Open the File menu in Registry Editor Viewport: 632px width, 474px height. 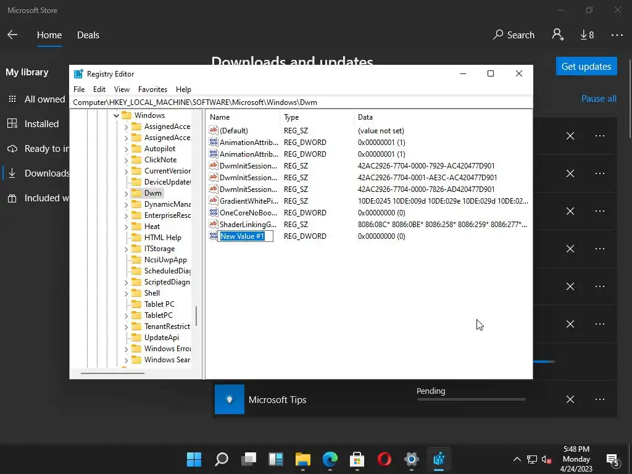click(x=79, y=89)
